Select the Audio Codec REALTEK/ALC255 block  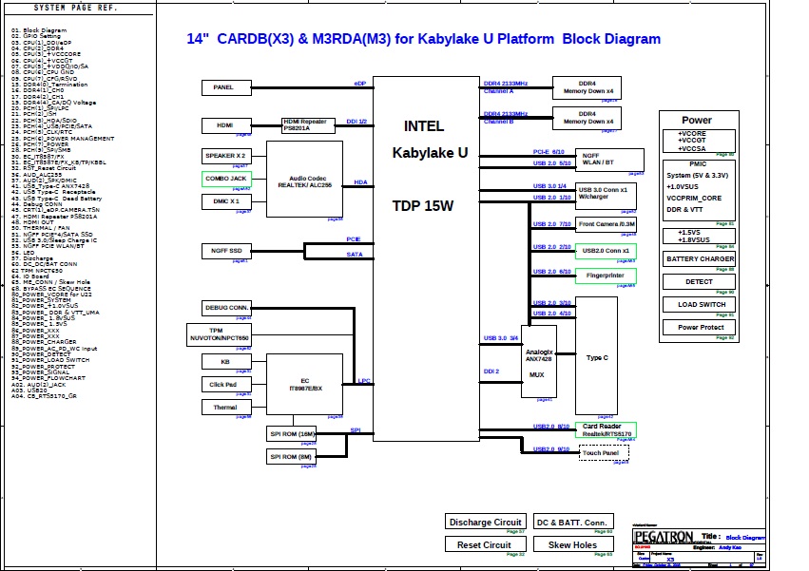click(x=304, y=179)
